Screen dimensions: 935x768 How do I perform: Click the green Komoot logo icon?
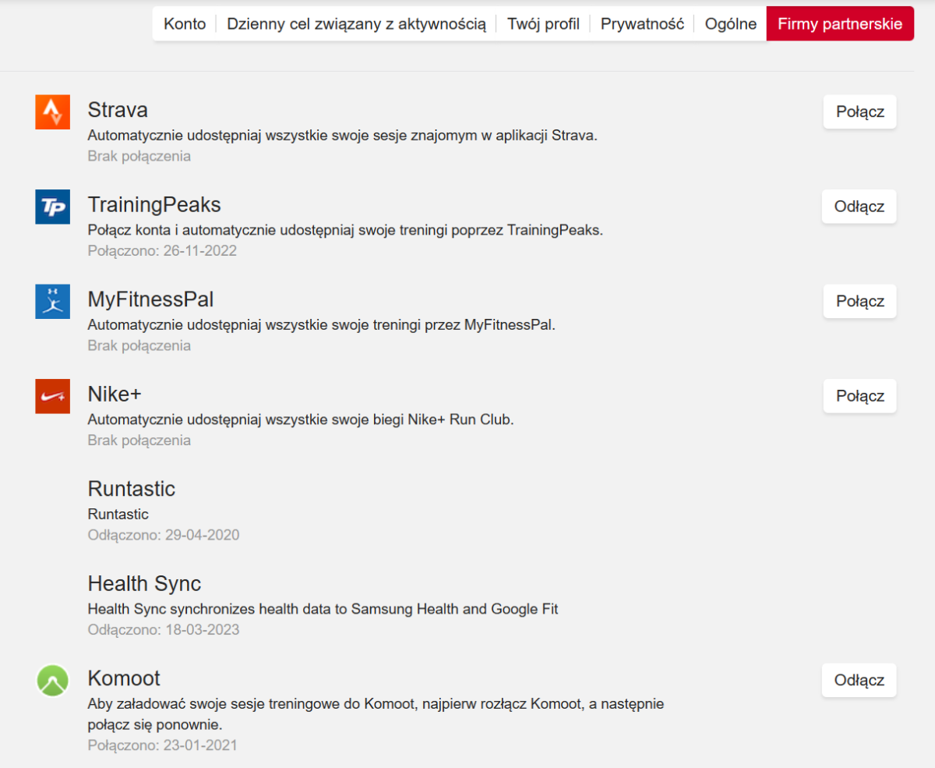(x=53, y=680)
